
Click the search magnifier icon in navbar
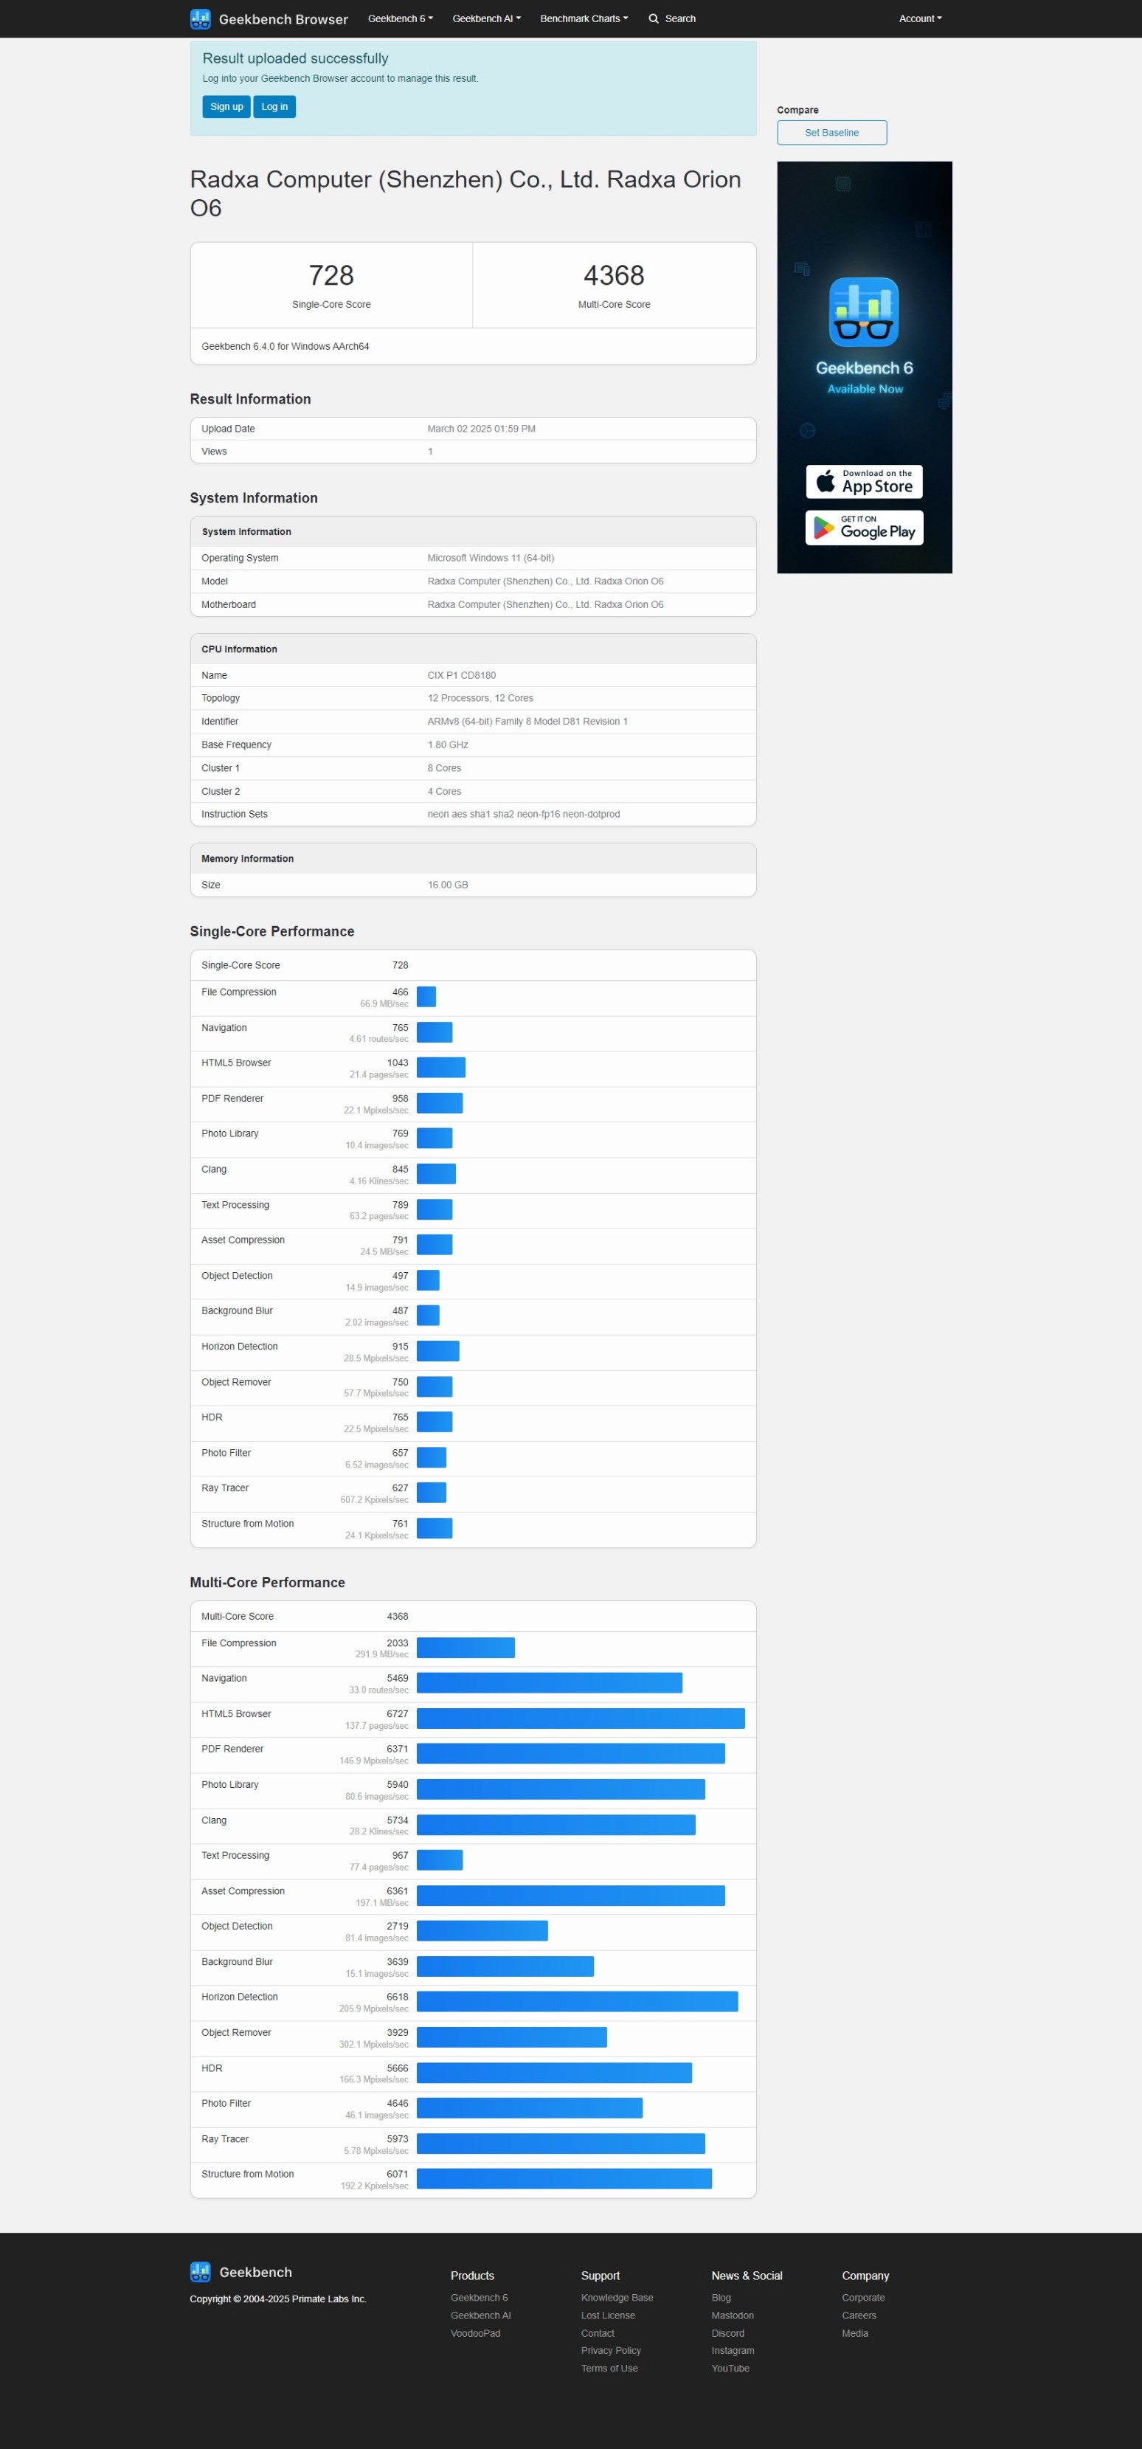tap(653, 19)
